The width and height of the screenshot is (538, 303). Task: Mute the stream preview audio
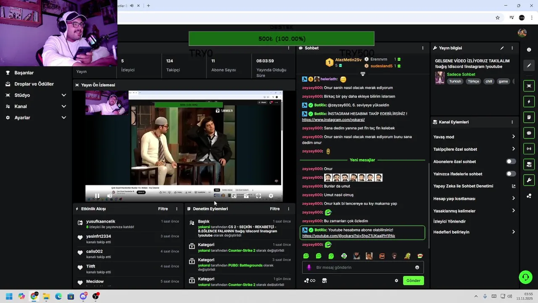pos(110,196)
